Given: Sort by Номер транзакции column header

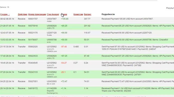Looking at the screenshot, I should tap(37, 14).
